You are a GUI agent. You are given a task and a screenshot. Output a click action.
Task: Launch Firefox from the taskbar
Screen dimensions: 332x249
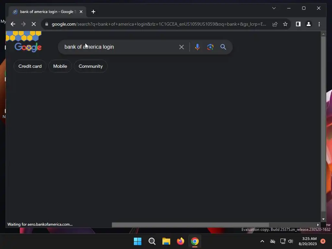(x=180, y=241)
